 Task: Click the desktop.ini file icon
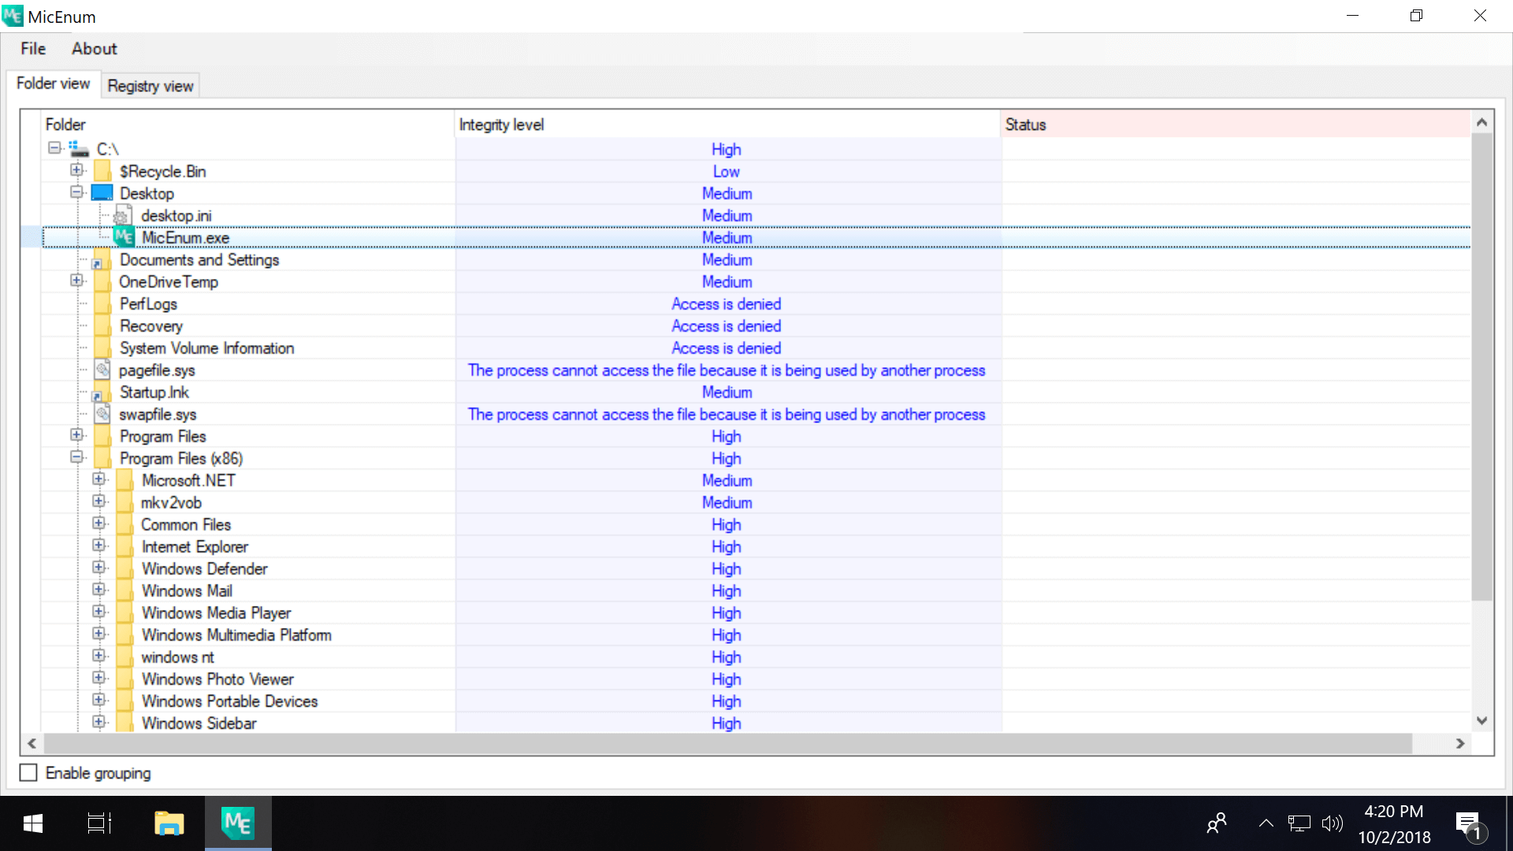[122, 215]
